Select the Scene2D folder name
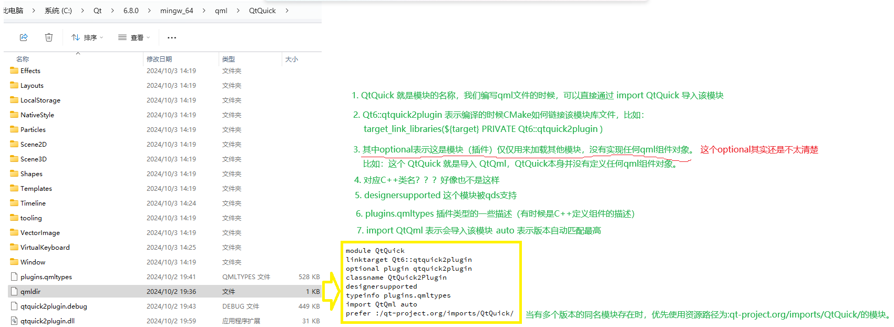Viewport: 894px width, 327px height. point(34,144)
